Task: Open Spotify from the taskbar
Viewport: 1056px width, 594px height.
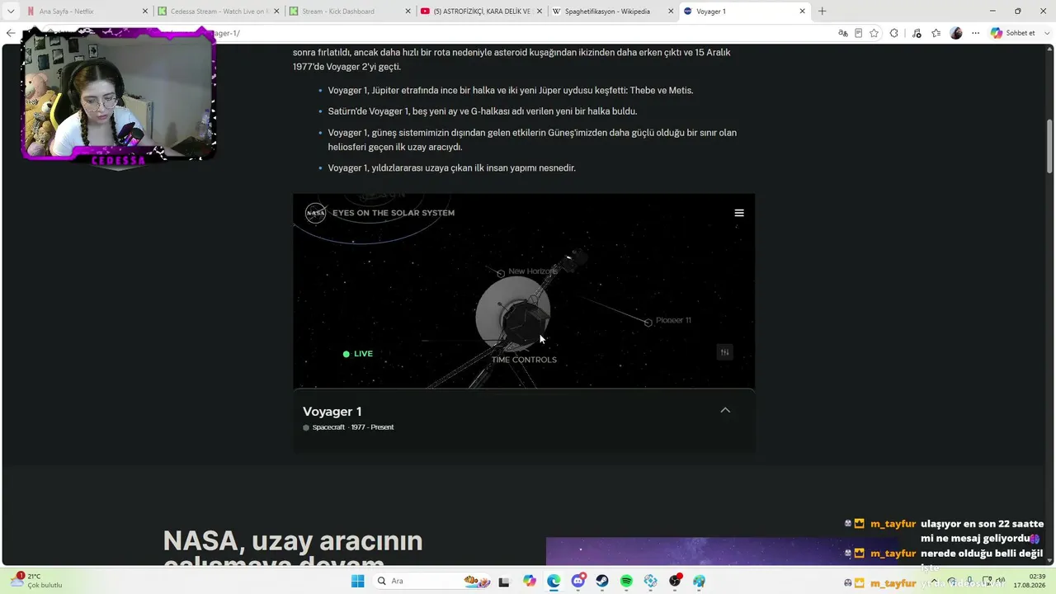Action: (626, 581)
